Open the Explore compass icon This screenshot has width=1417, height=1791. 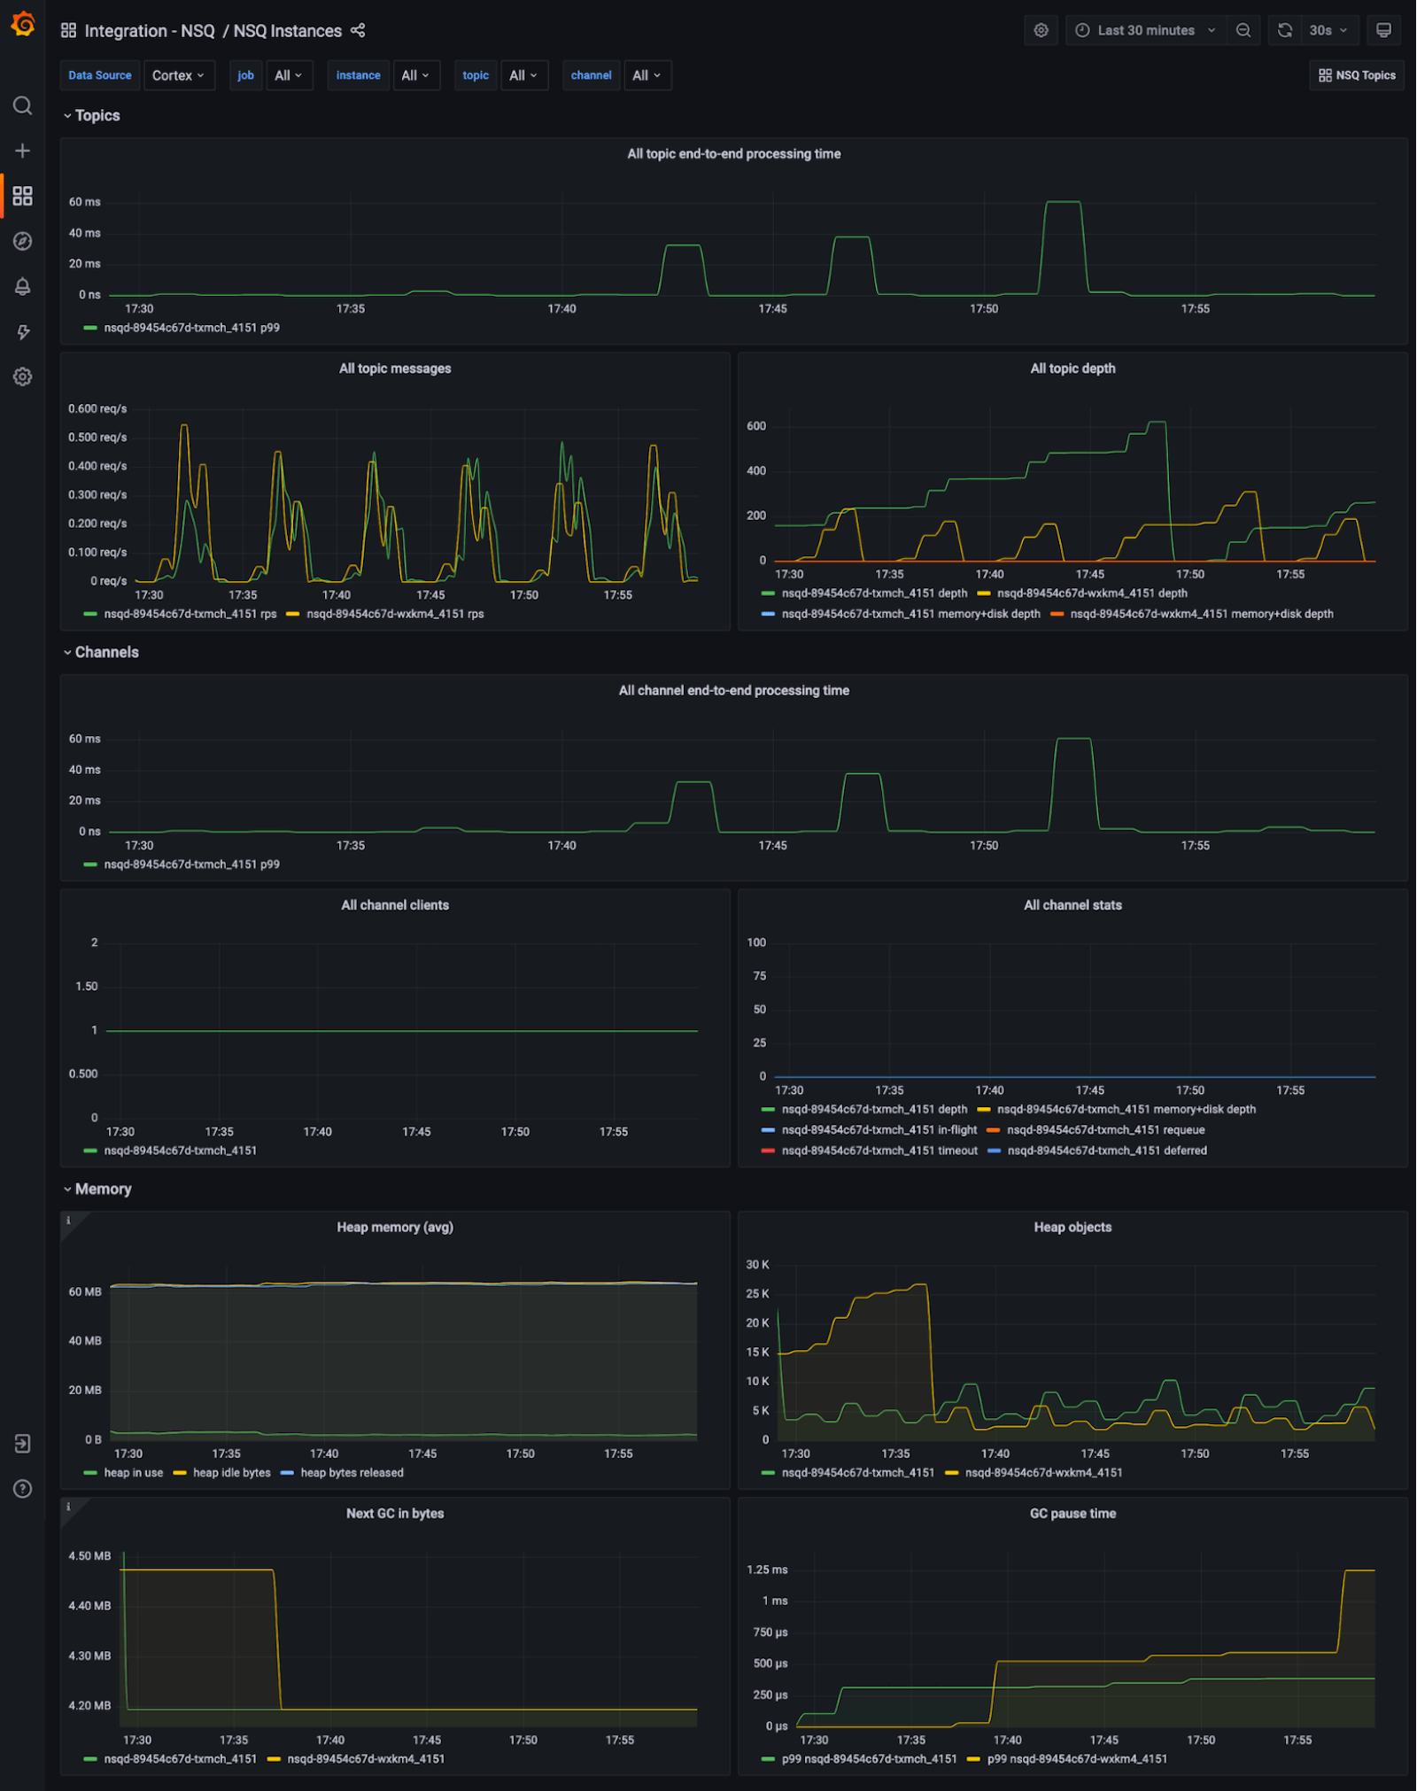23,241
